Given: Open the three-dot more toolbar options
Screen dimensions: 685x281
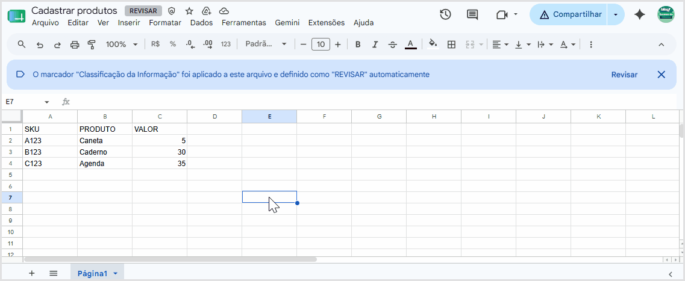Looking at the screenshot, I should point(591,44).
